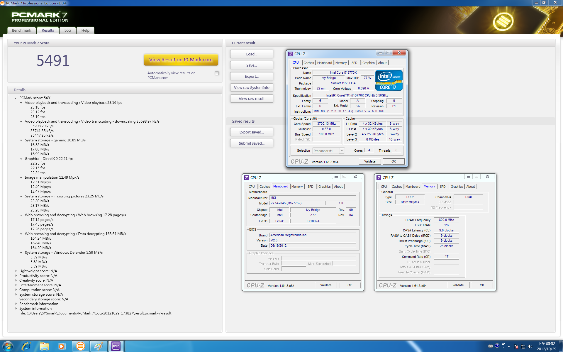Click Submit saved... button
This screenshot has width=563, height=352.
point(252,143)
